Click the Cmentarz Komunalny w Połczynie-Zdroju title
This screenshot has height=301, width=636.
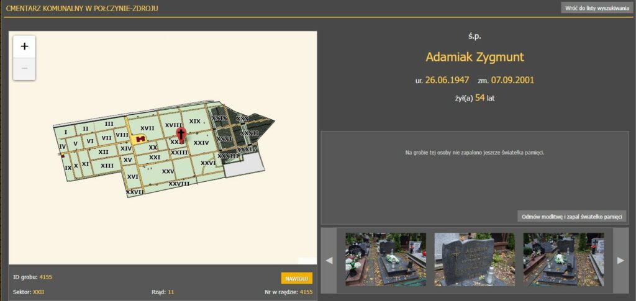point(81,8)
